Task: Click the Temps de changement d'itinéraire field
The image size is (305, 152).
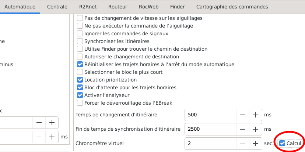Action: 210,115
